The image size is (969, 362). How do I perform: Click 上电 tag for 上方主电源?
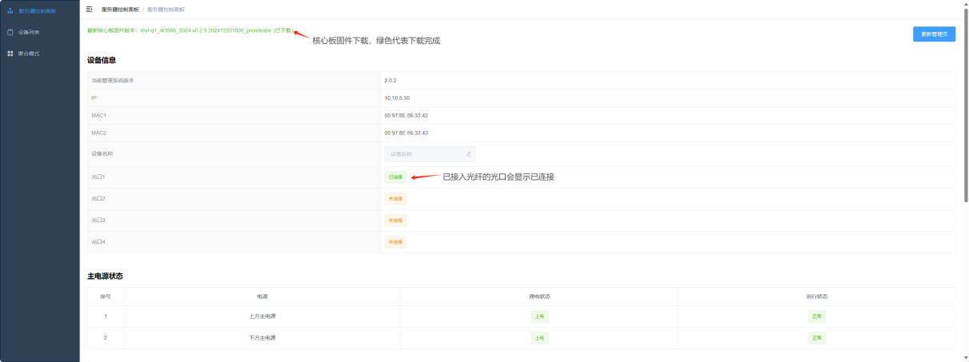tap(540, 316)
